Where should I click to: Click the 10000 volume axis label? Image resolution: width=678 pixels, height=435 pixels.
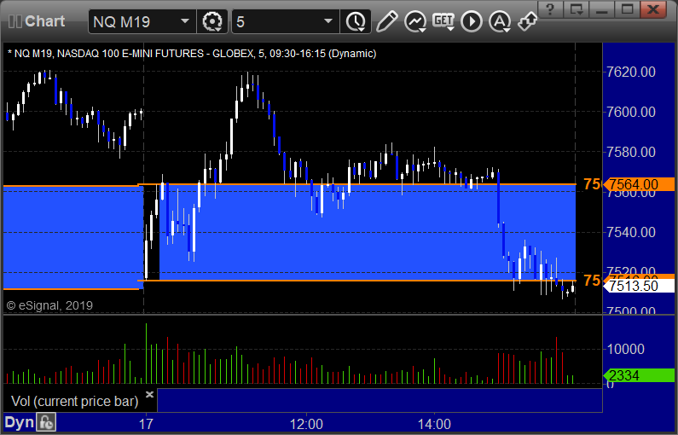pyautogui.click(x=626, y=349)
